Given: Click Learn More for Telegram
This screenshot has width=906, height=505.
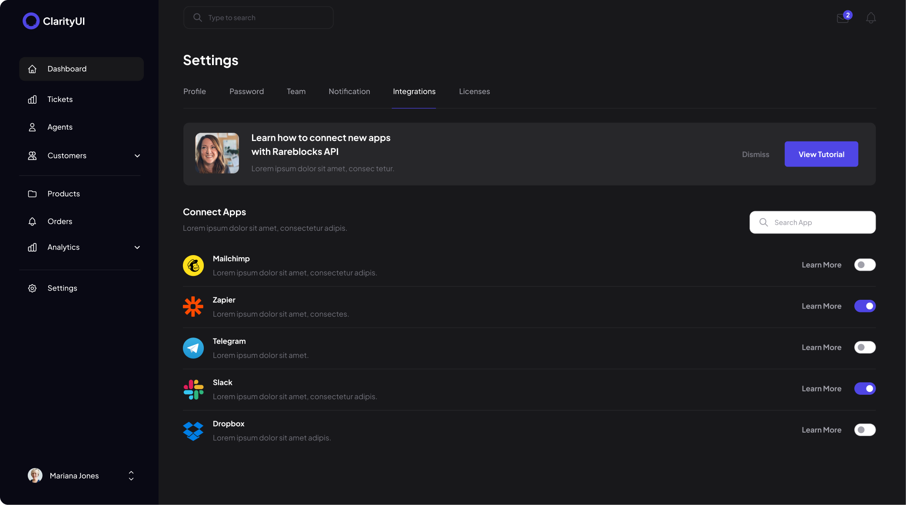Looking at the screenshot, I should [822, 348].
